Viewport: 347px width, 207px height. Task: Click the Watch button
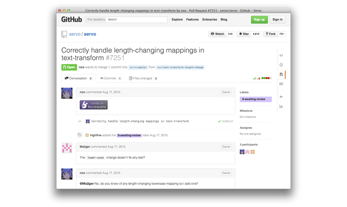tap(217, 34)
